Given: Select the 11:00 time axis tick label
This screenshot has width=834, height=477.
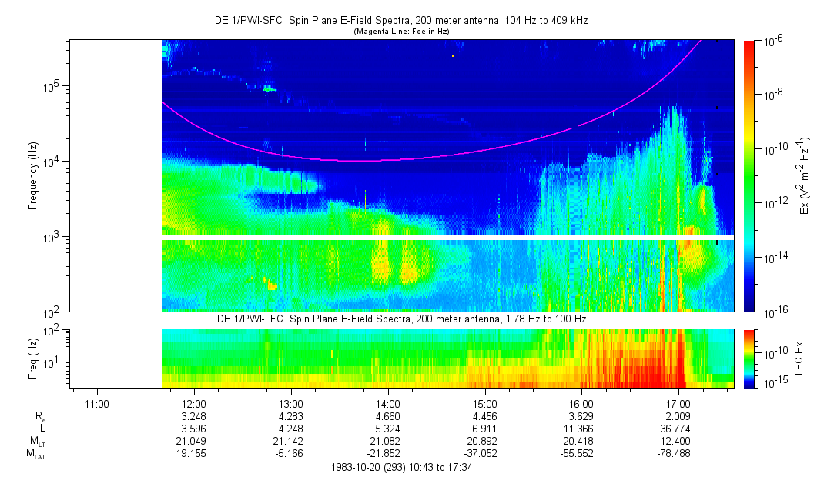Looking at the screenshot, I should (x=96, y=404).
